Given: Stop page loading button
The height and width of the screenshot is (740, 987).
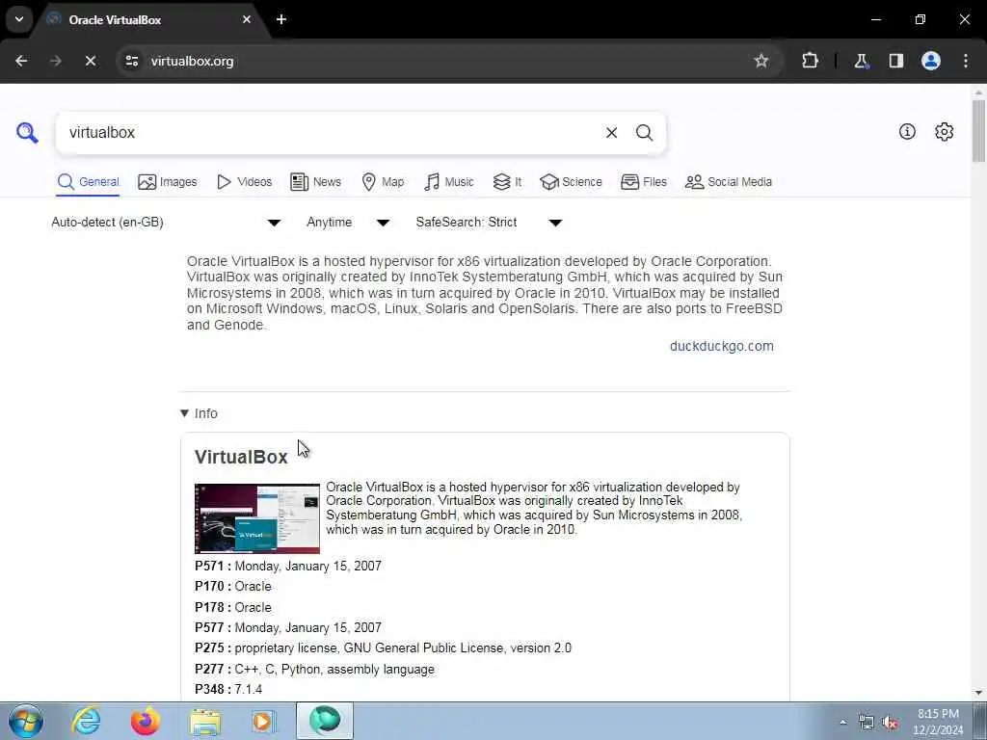Looking at the screenshot, I should (90, 61).
